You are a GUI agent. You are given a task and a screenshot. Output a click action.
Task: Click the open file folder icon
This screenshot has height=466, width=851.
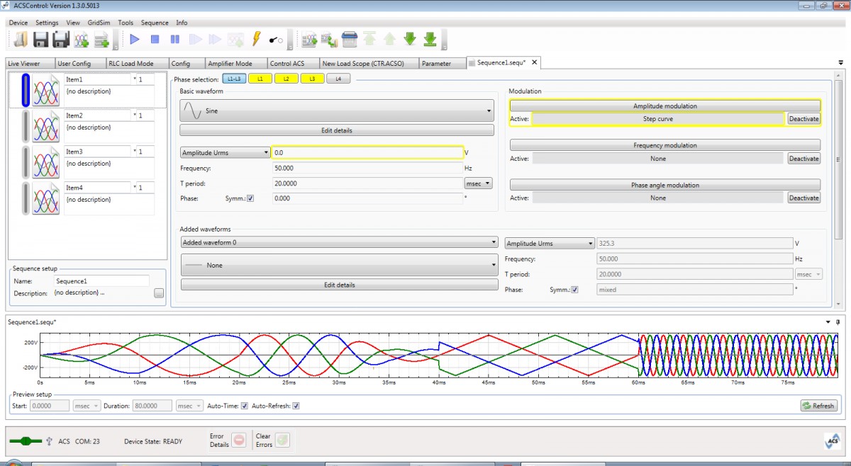tap(21, 40)
